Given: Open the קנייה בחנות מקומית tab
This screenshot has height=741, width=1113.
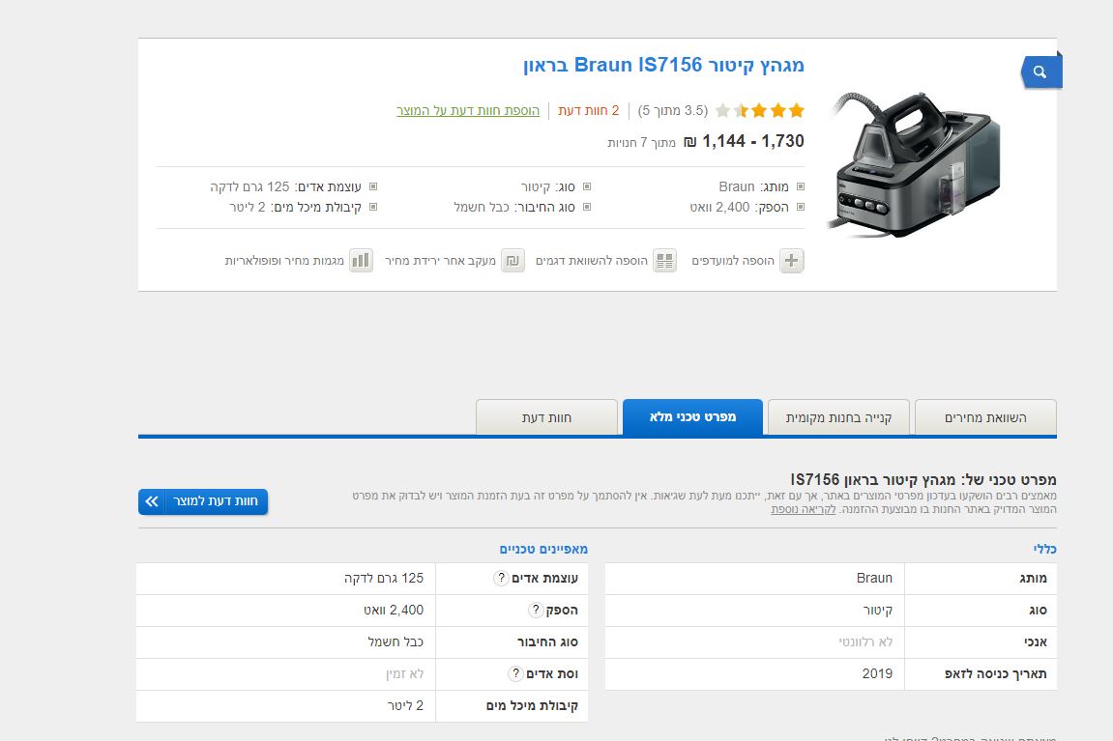Looking at the screenshot, I should pyautogui.click(x=837, y=416).
